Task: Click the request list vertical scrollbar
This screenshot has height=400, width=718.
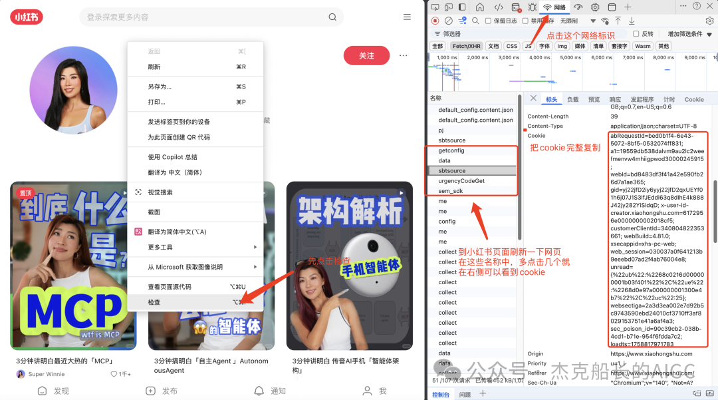Action: tap(520, 167)
